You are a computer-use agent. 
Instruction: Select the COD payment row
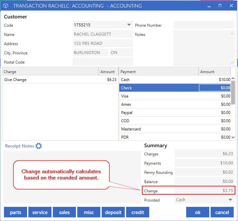pyautogui.click(x=175, y=121)
